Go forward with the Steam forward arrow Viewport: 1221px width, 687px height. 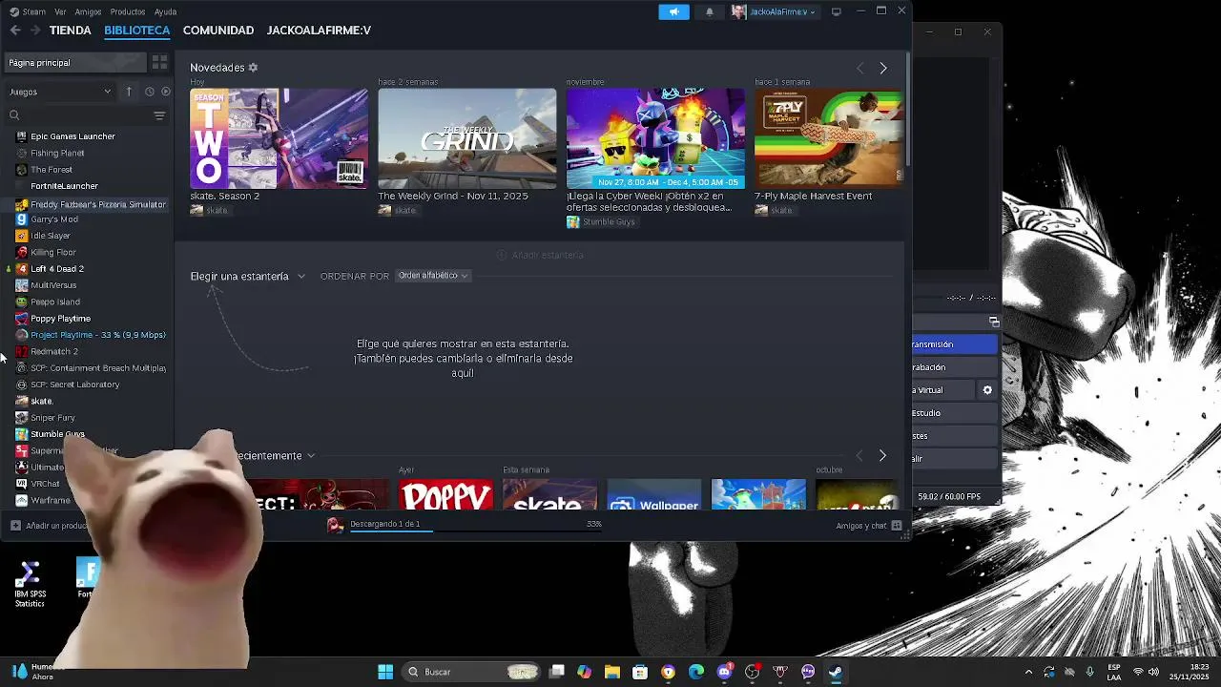point(35,31)
